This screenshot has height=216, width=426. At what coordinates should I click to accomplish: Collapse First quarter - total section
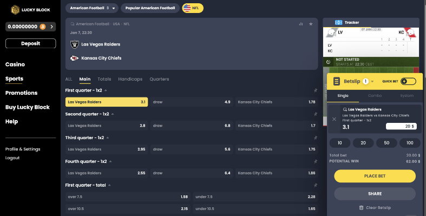[109, 185]
